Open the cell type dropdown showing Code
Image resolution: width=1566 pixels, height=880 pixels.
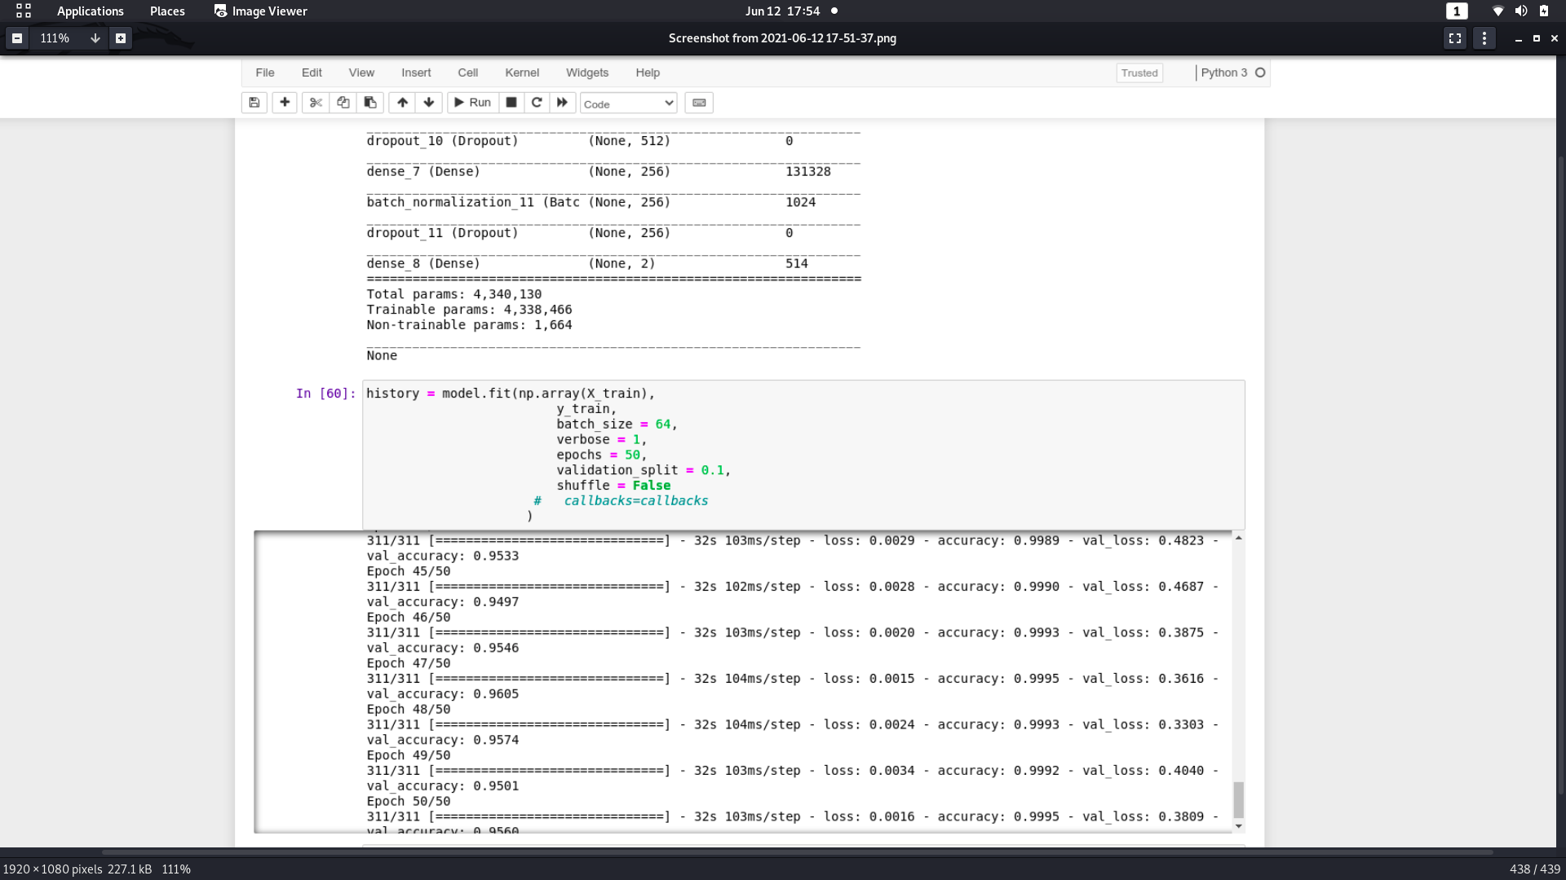pos(628,103)
